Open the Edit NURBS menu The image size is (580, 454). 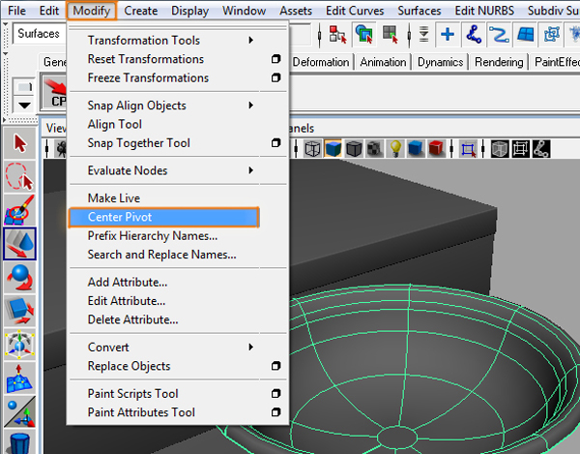[x=484, y=11]
